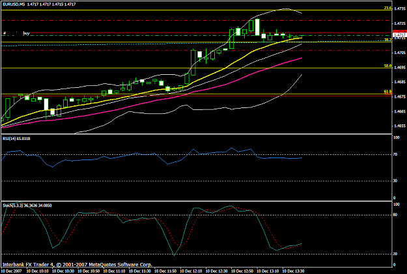This screenshot has height=274, width=407.
Task: Click the Interbank FX Trader 4 copyright text
Action: click(x=77, y=265)
